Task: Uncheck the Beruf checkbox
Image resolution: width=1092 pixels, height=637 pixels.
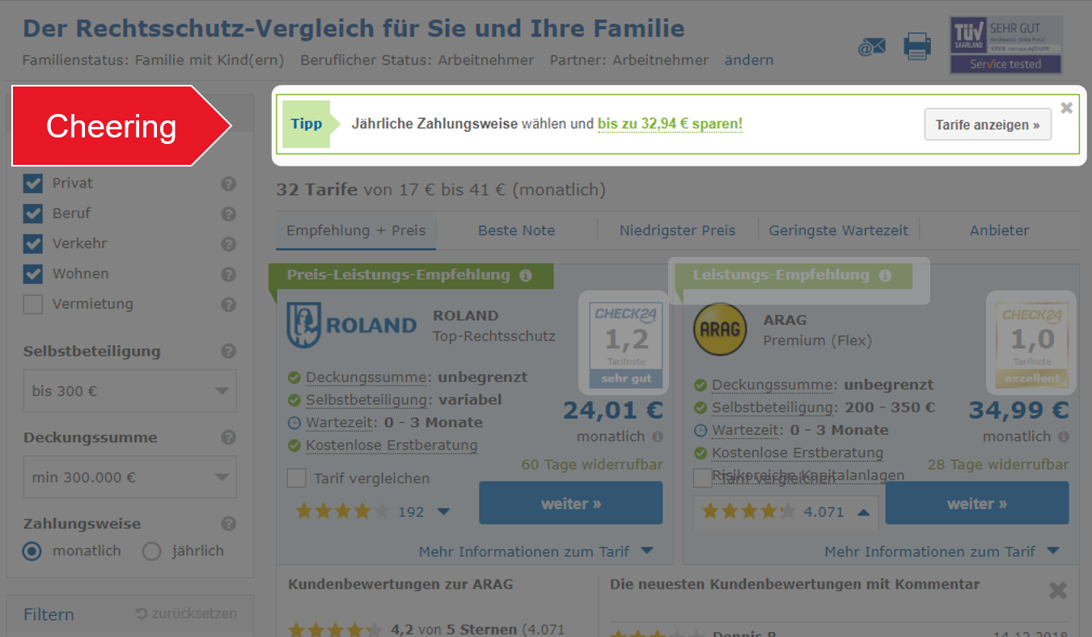Action: (33, 213)
